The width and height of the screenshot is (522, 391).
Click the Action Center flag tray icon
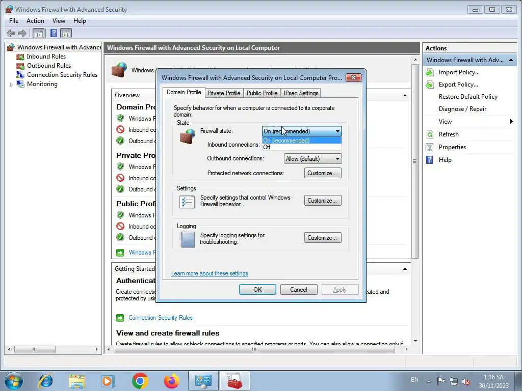coord(441,381)
